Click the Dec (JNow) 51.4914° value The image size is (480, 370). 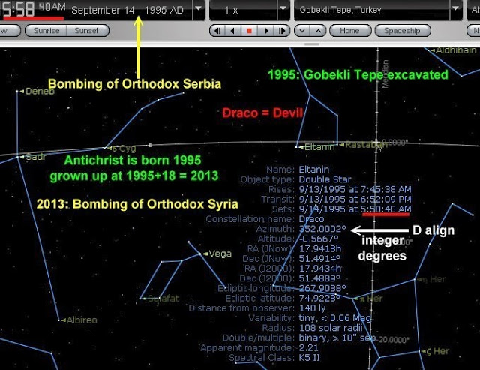[x=319, y=258]
